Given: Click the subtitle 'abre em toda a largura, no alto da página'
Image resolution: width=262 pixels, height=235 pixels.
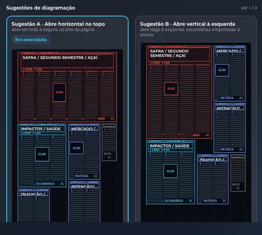Looking at the screenshot, I should (x=53, y=30).
